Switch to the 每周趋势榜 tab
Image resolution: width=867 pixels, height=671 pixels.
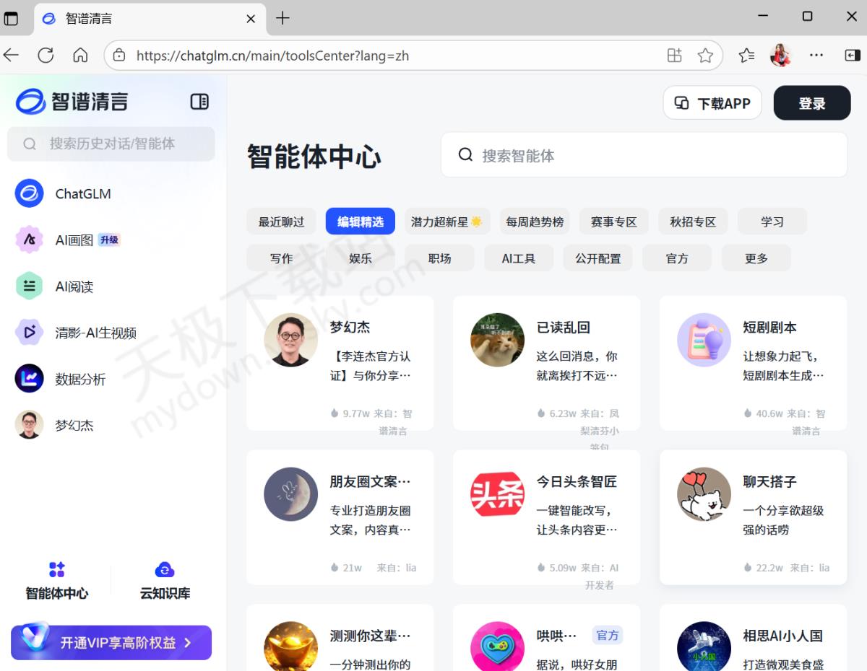click(535, 222)
